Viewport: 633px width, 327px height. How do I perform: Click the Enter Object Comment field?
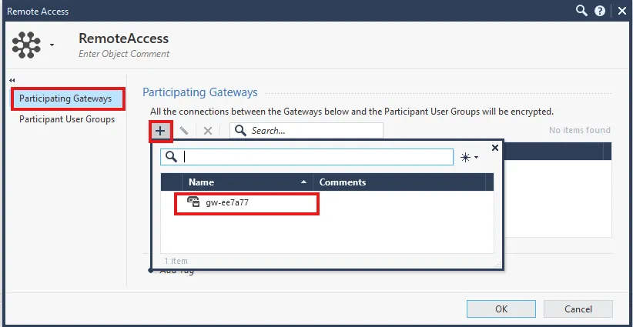point(124,54)
